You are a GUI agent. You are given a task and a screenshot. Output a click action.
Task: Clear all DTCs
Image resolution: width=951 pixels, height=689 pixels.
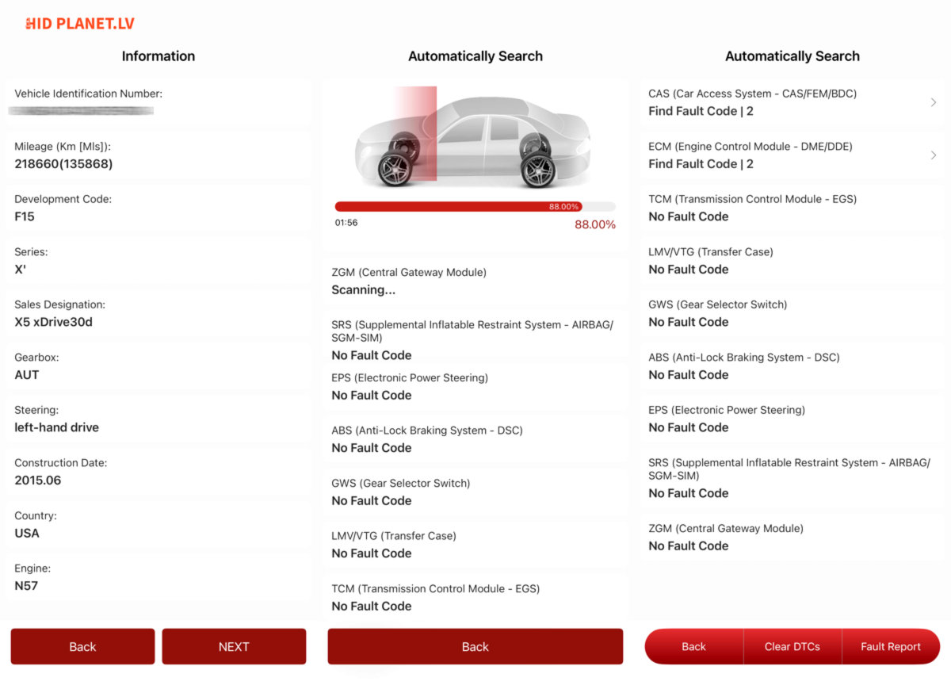pos(792,646)
